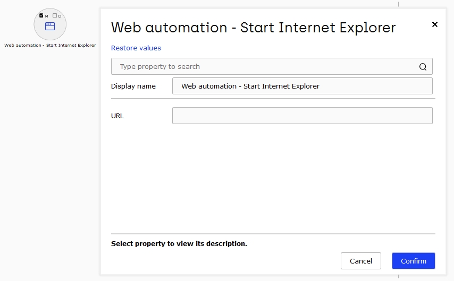Select the URL property label
The image size is (454, 281).
(117, 116)
